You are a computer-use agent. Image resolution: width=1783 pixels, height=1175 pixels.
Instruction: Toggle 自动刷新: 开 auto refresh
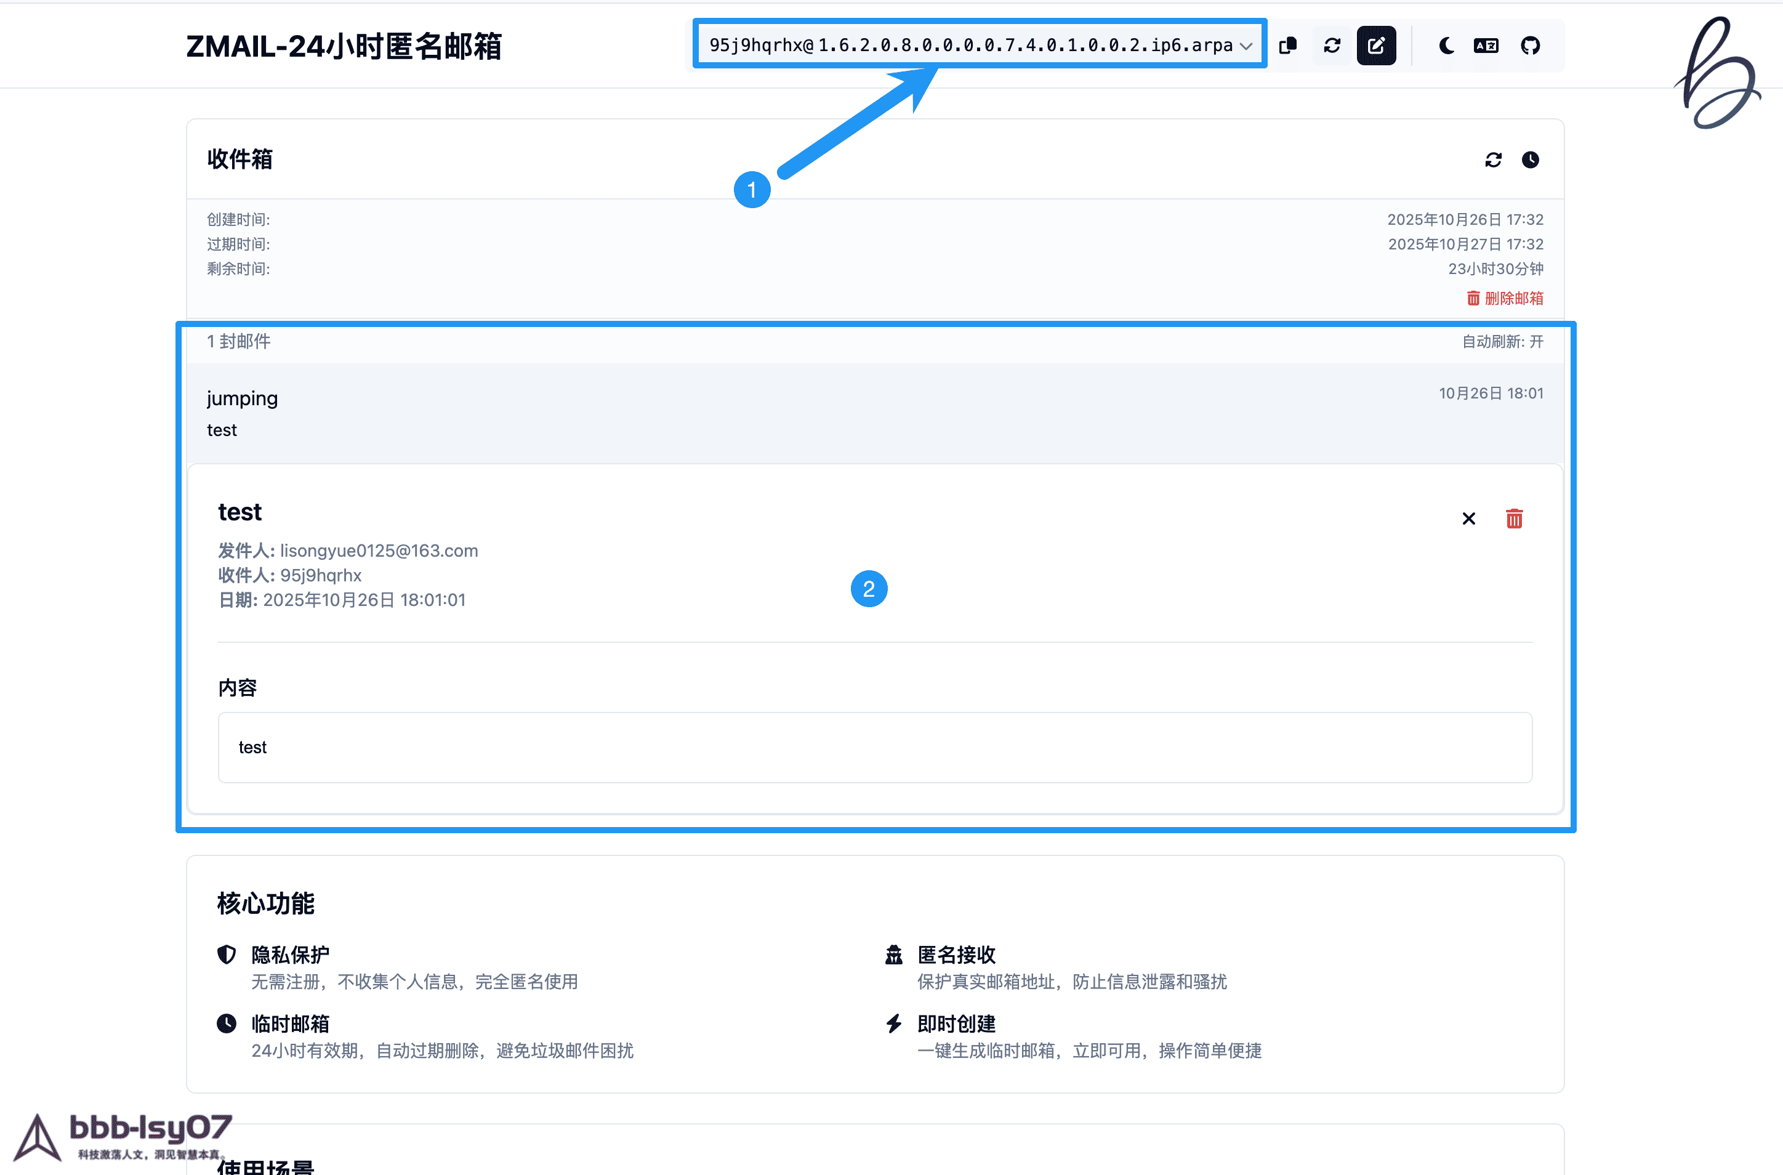(x=1502, y=342)
